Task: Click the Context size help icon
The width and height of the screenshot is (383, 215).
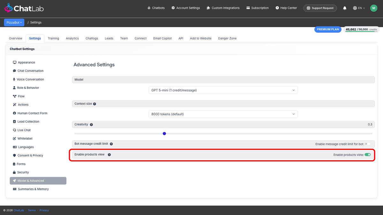Action: point(94,104)
